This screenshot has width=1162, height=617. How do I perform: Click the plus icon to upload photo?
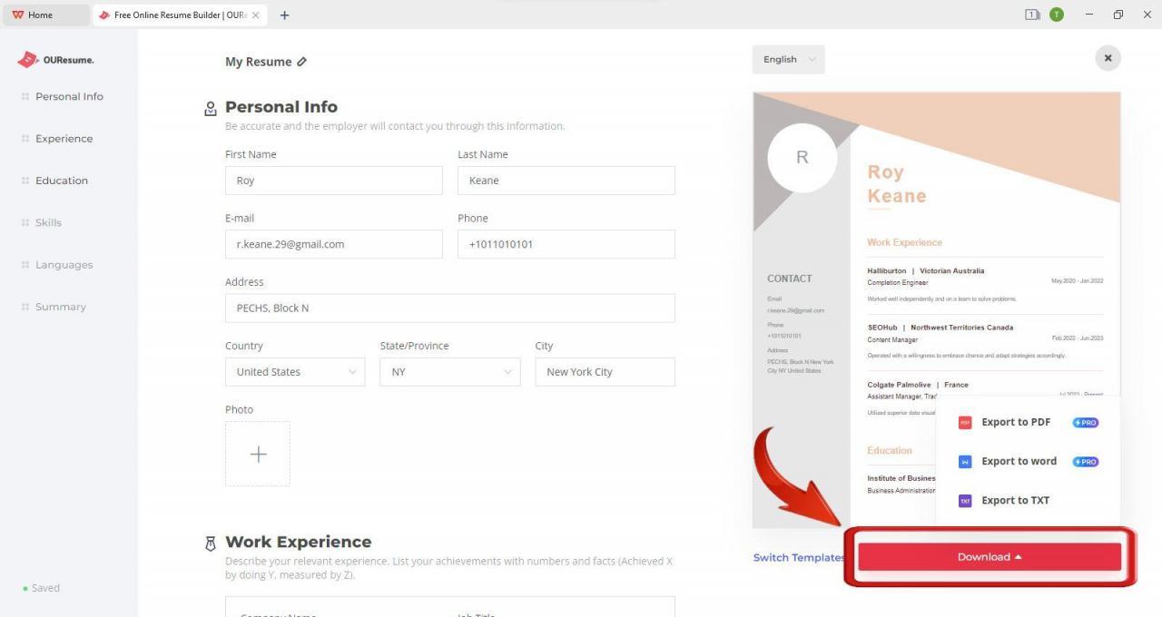tap(258, 454)
